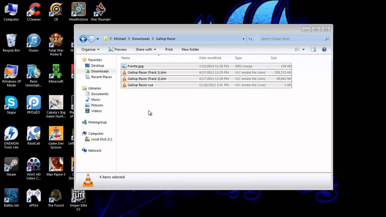This screenshot has width=386, height=217.
Task: Select the Gallop Racer.cue file
Action: [x=206, y=85]
